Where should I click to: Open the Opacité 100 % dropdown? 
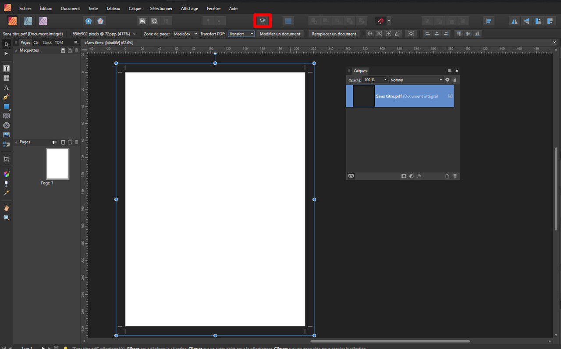click(376, 80)
